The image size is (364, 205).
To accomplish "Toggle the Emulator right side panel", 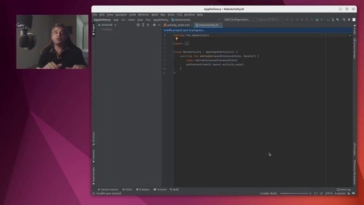I will [x=355, y=149].
